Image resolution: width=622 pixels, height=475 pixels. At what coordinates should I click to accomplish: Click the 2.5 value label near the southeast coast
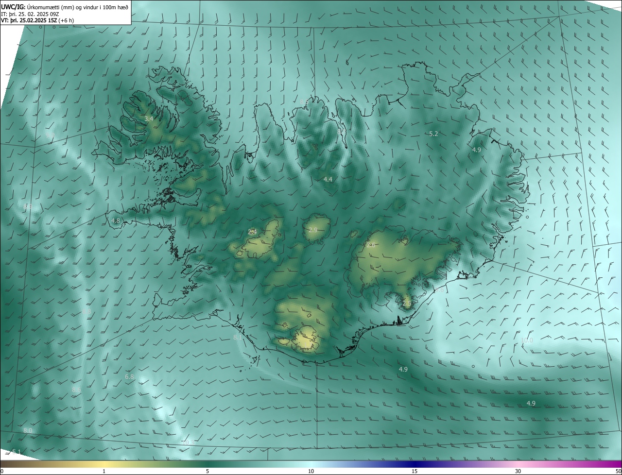(407, 304)
